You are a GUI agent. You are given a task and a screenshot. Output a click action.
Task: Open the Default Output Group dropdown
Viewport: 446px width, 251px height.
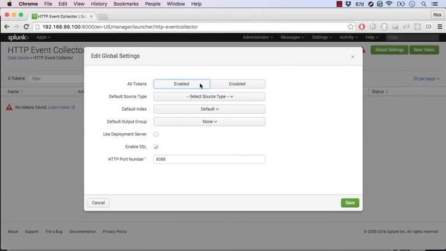coord(209,121)
